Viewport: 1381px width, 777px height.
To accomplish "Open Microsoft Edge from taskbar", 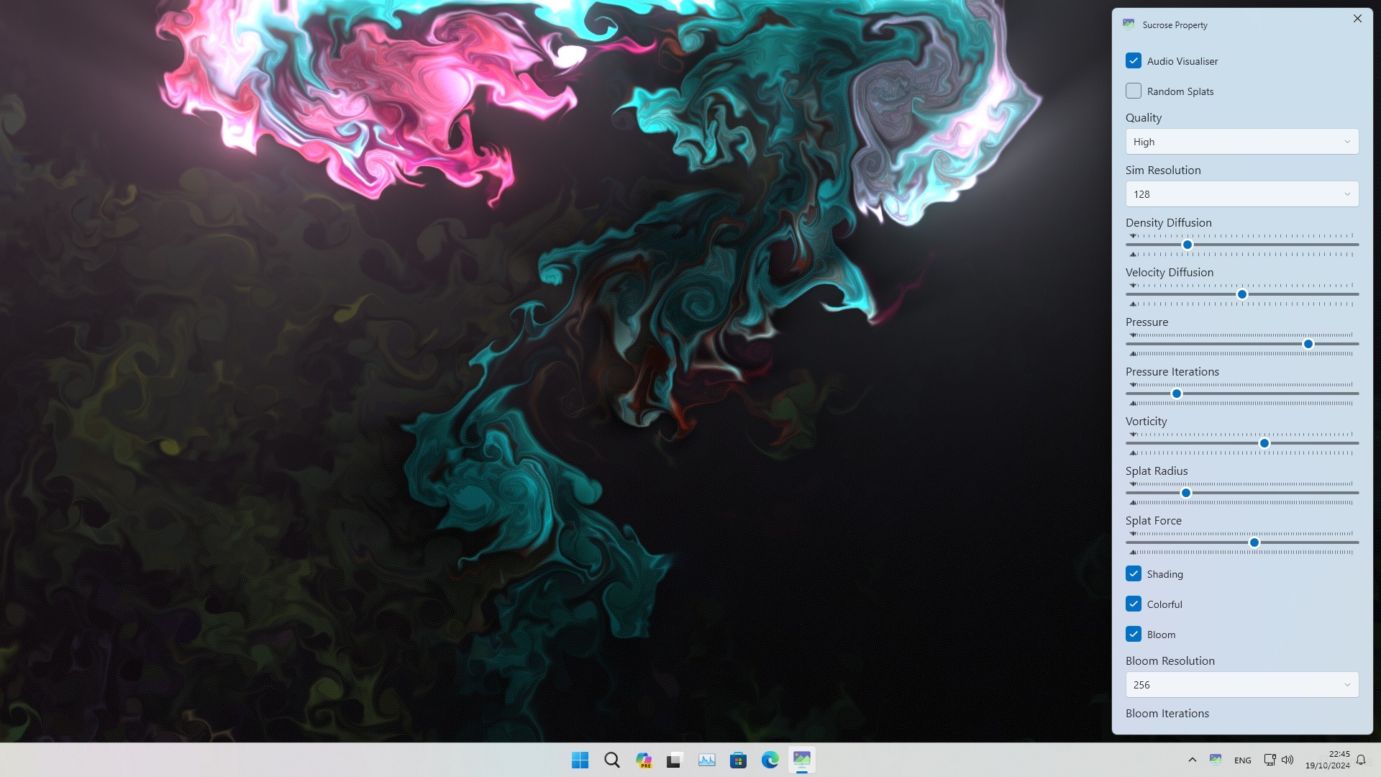I will click(770, 760).
